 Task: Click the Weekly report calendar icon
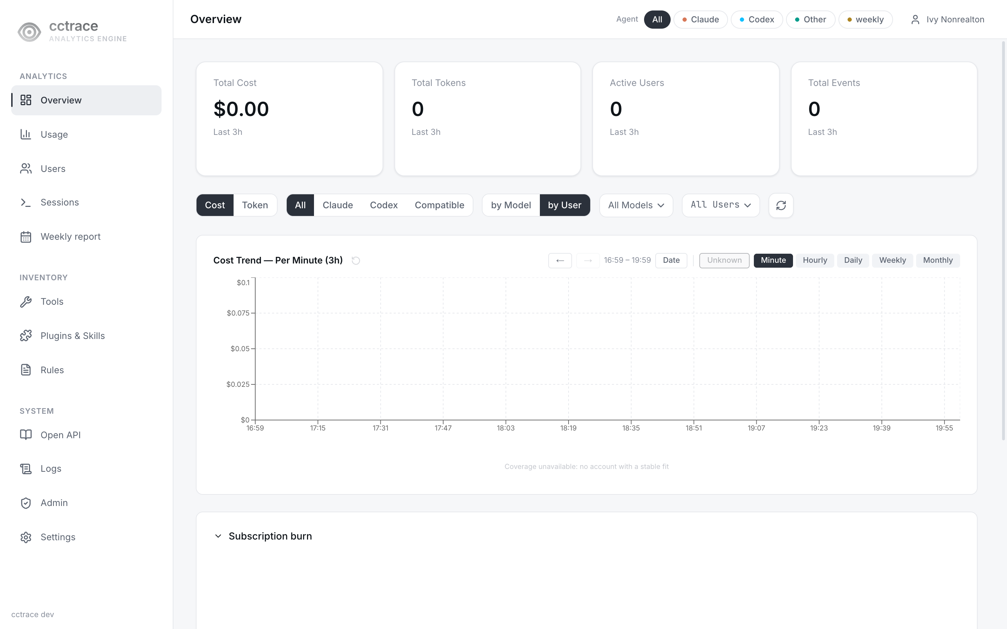click(x=26, y=237)
